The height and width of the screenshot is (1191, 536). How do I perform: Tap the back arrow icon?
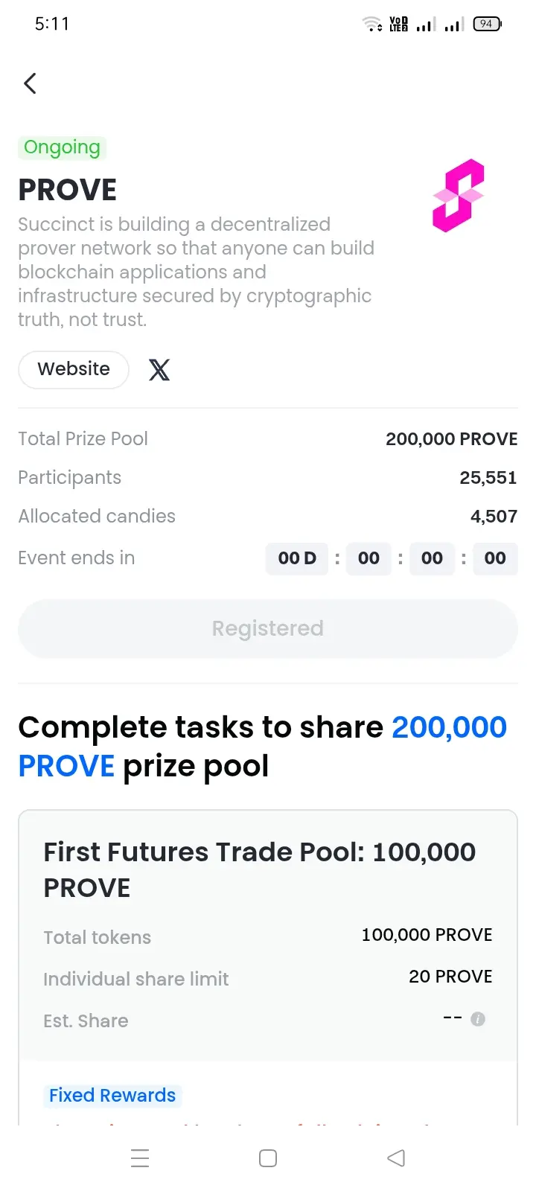pyautogui.click(x=30, y=83)
